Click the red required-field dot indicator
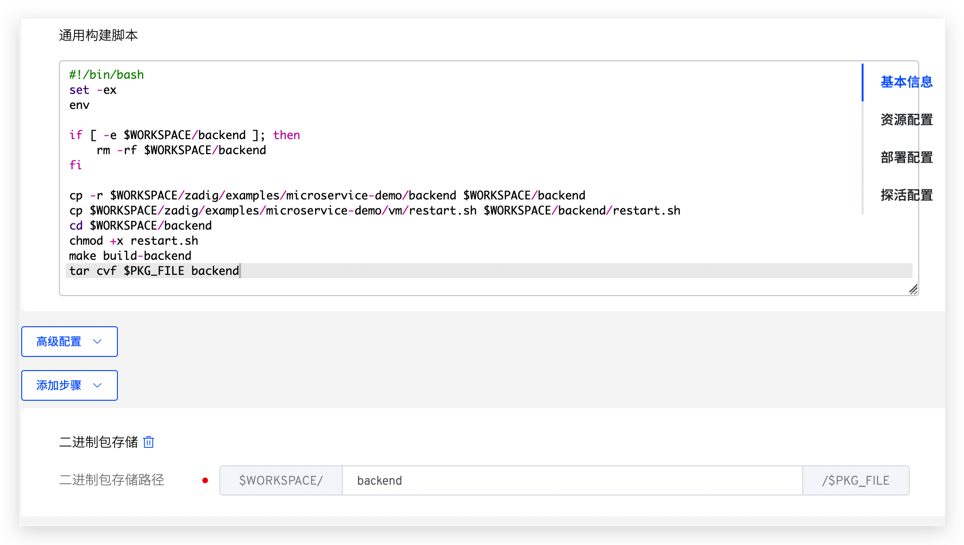The width and height of the screenshot is (964, 545). coord(205,480)
